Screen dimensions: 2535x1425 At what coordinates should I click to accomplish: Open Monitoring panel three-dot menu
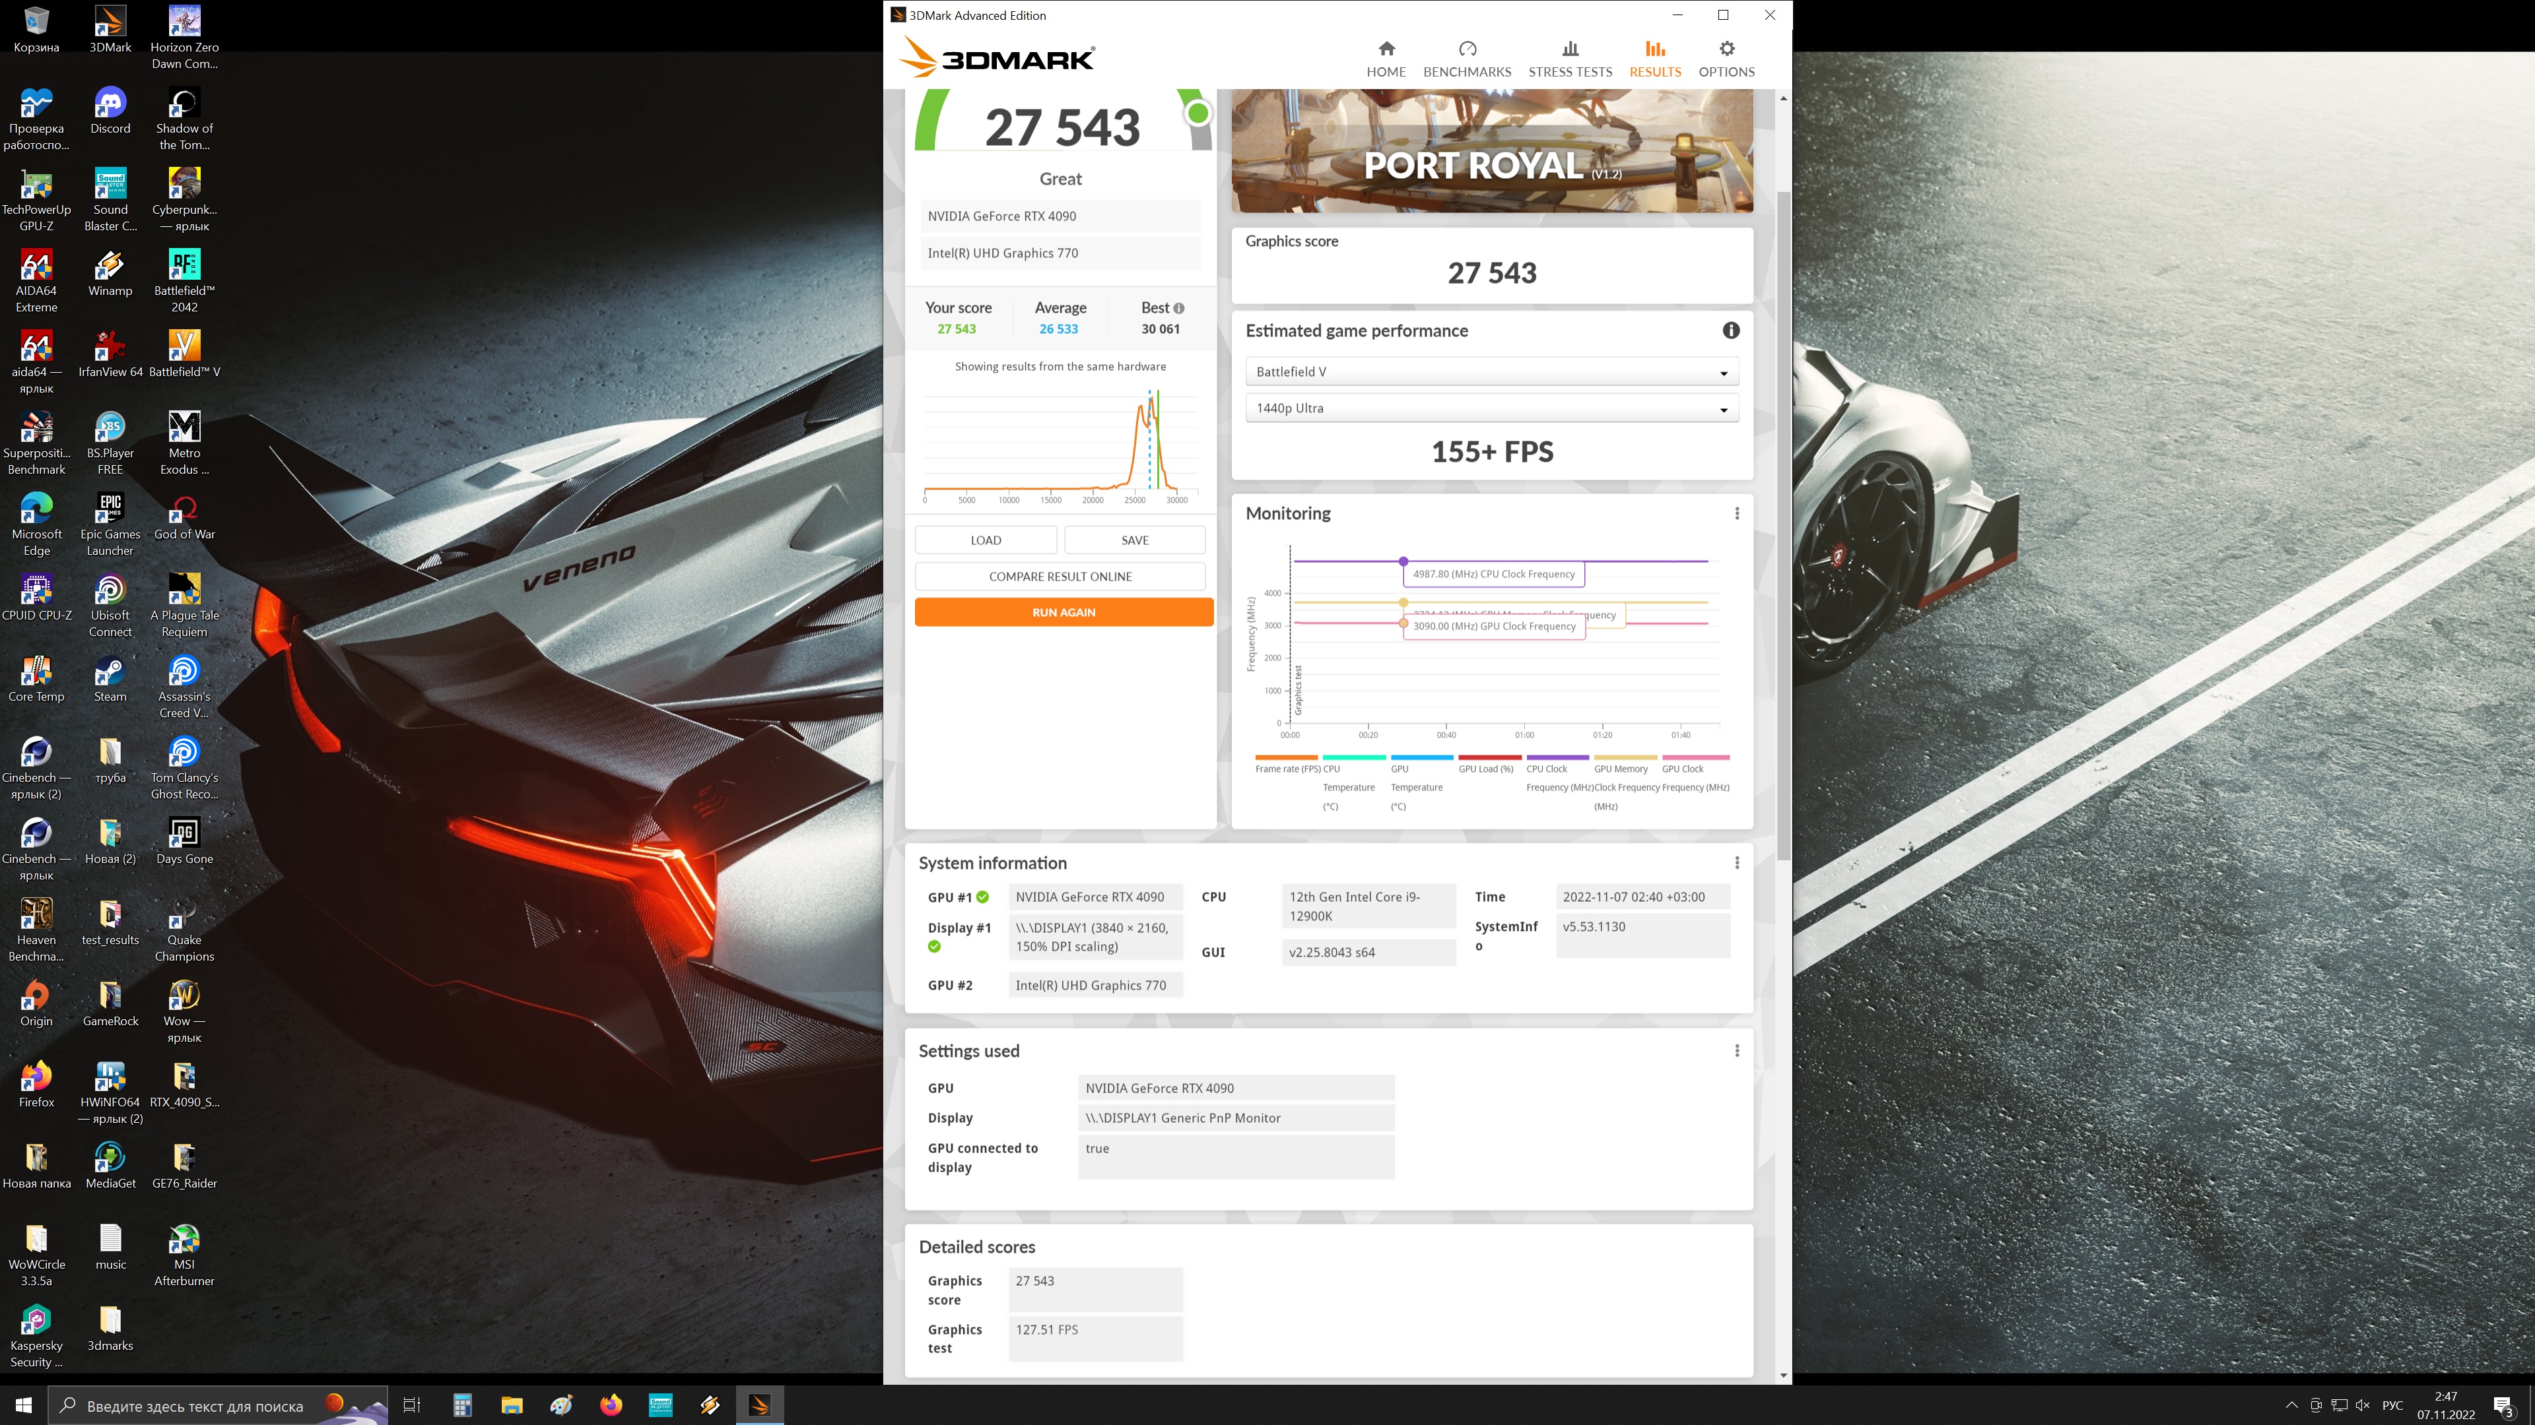[x=1737, y=513]
